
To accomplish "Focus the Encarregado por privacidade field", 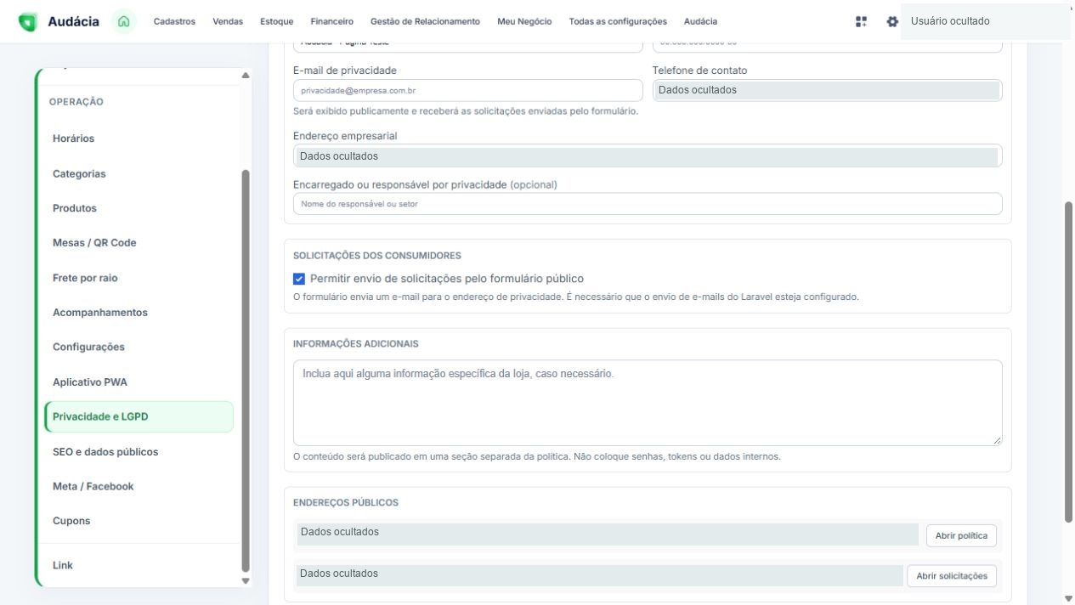I will [648, 204].
